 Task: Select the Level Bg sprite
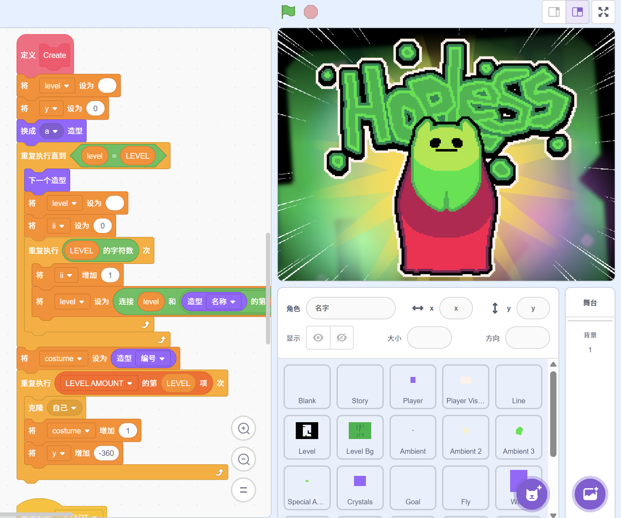click(360, 437)
